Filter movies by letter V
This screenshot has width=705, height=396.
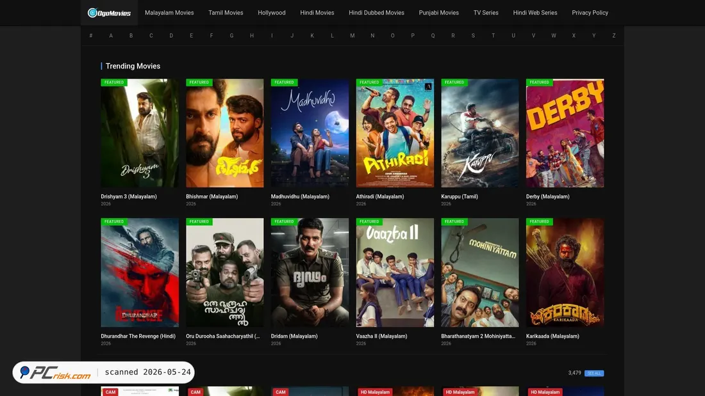point(533,35)
